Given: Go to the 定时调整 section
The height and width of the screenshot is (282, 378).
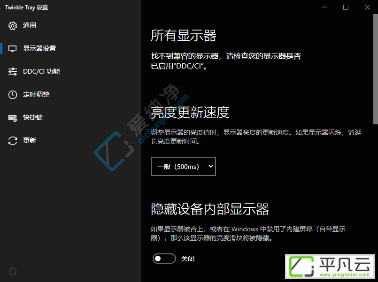Looking at the screenshot, I should 36,95.
